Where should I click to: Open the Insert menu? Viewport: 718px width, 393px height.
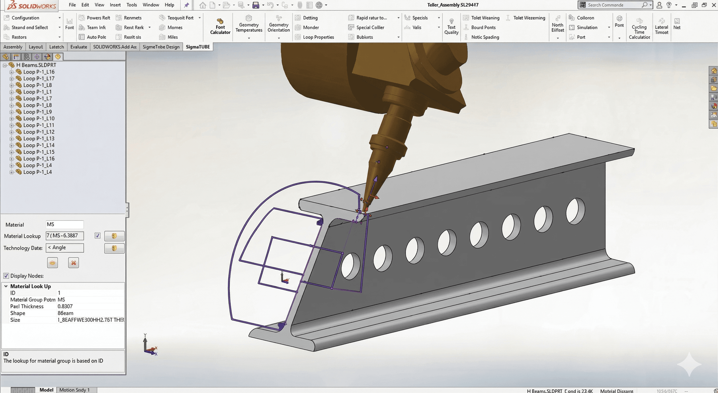pyautogui.click(x=115, y=5)
